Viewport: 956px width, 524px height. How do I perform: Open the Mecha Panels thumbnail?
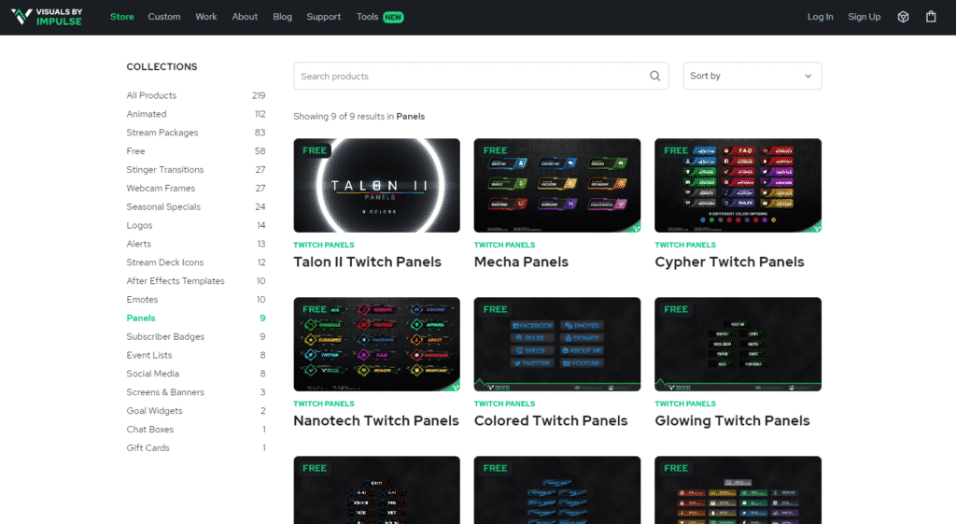click(557, 186)
